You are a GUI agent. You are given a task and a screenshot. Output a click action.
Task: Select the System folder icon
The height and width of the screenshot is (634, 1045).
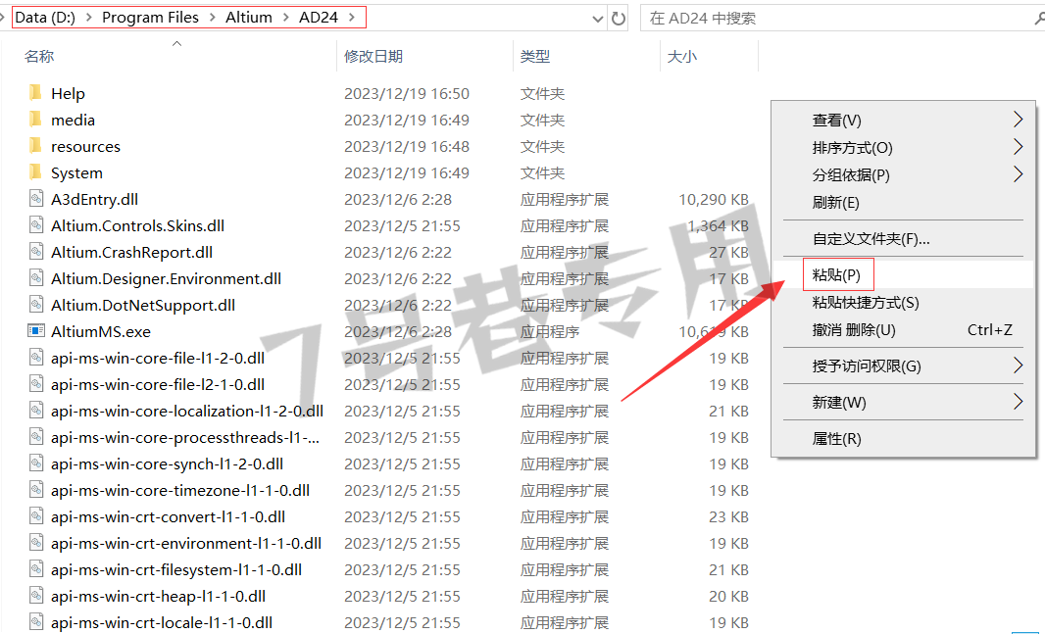[x=35, y=172]
